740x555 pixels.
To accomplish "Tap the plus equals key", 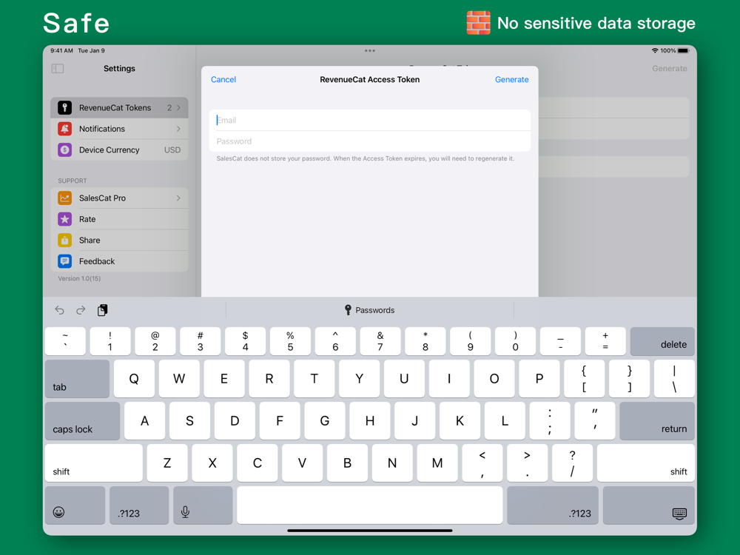I will click(x=605, y=341).
